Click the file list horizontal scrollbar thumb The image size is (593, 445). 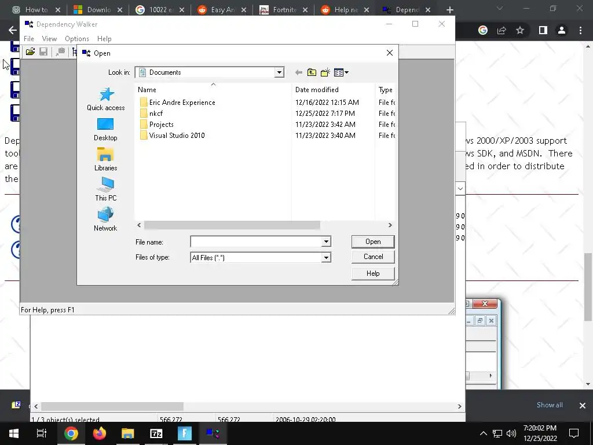[x=232, y=225]
